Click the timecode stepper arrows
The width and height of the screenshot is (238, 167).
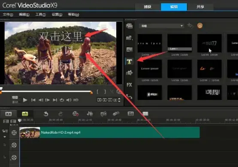point(119,100)
